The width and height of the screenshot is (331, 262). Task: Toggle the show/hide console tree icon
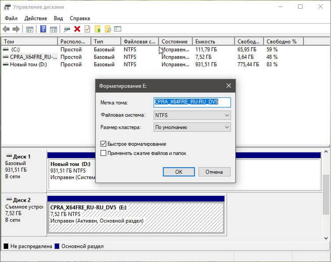coord(30,29)
